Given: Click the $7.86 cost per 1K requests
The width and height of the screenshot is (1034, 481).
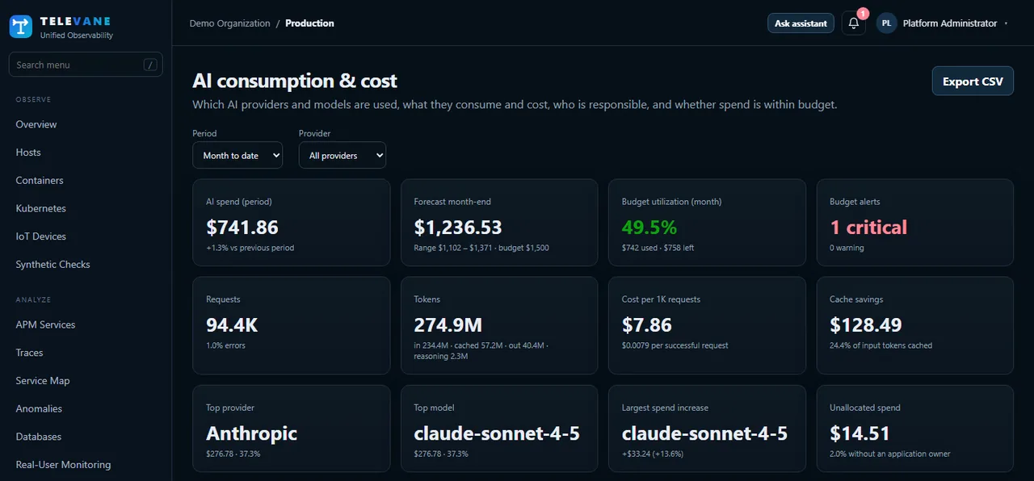Looking at the screenshot, I should click(647, 325).
